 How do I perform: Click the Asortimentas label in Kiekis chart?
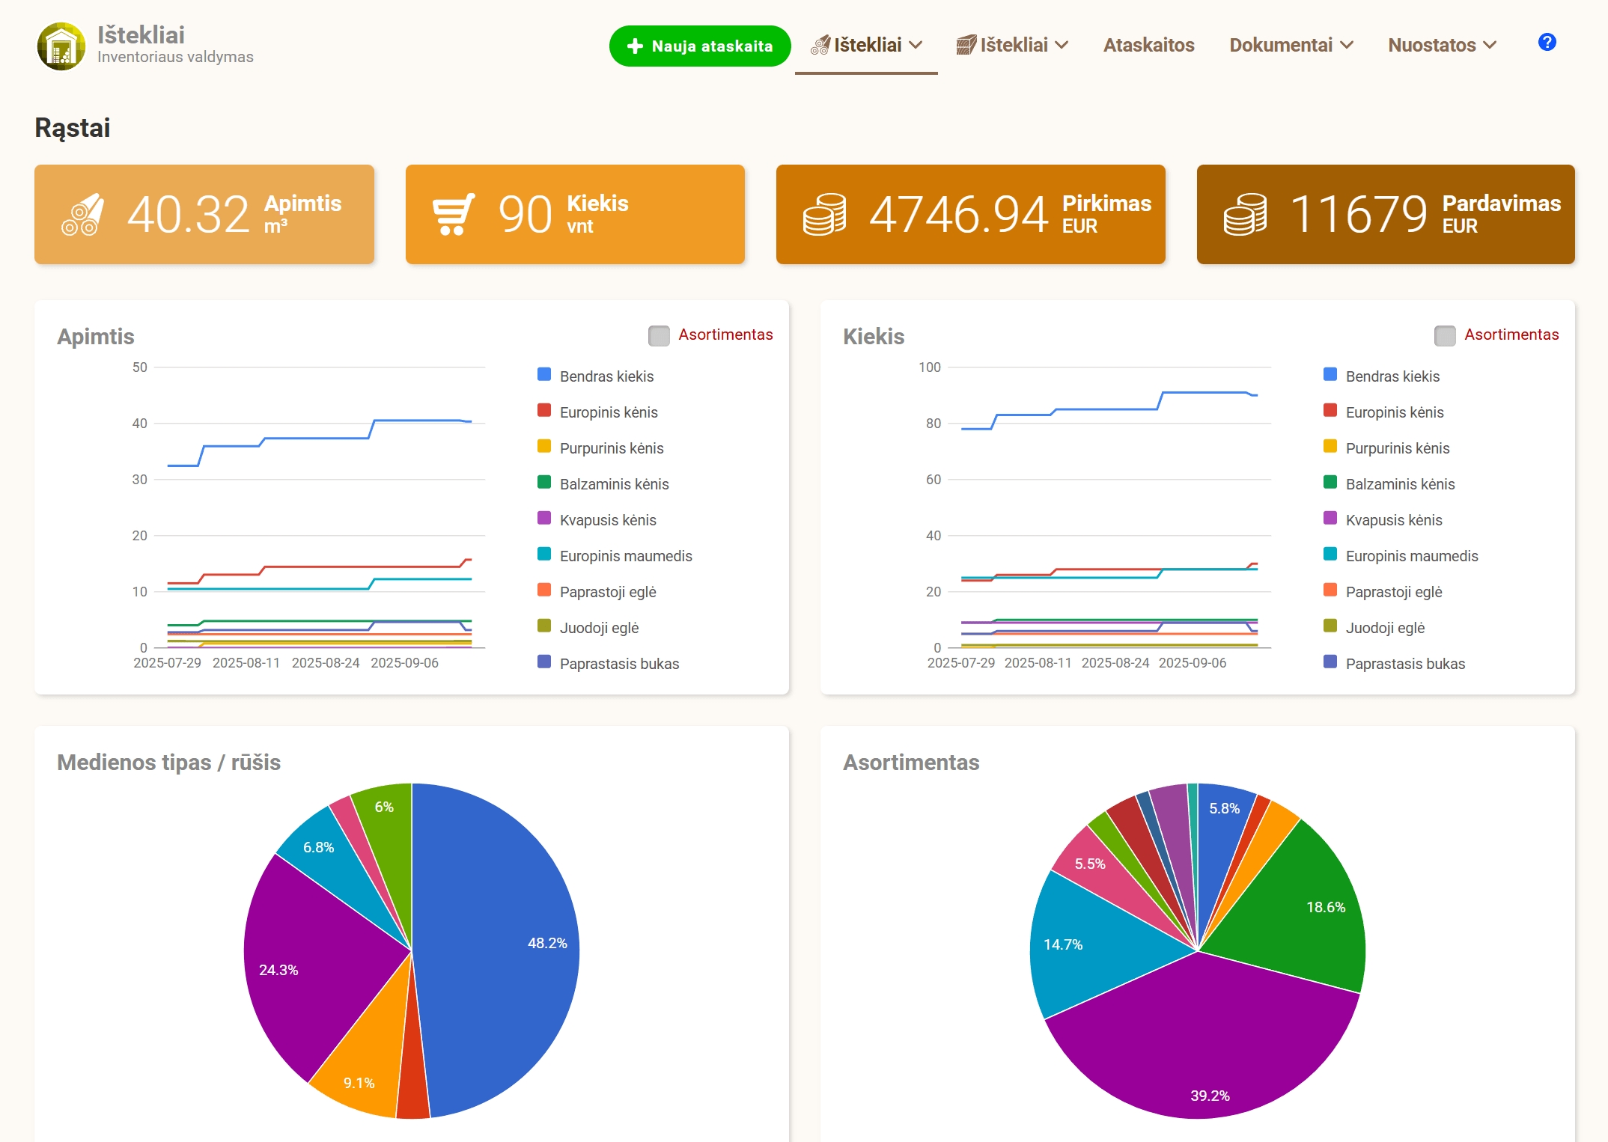(x=1511, y=335)
